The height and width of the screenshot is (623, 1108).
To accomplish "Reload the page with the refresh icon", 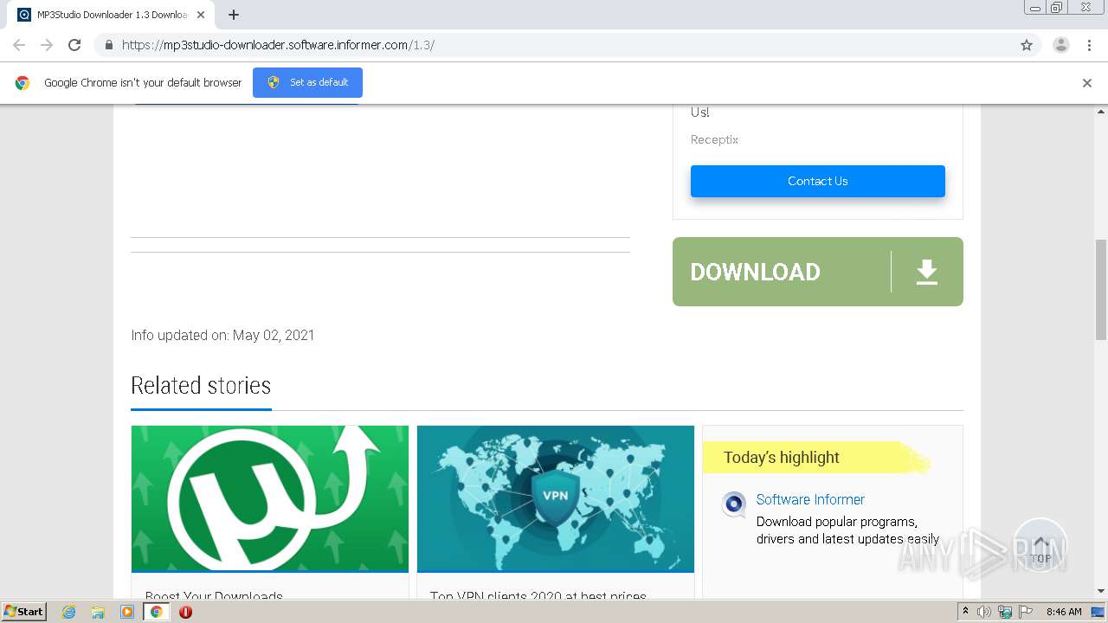I will 74,45.
